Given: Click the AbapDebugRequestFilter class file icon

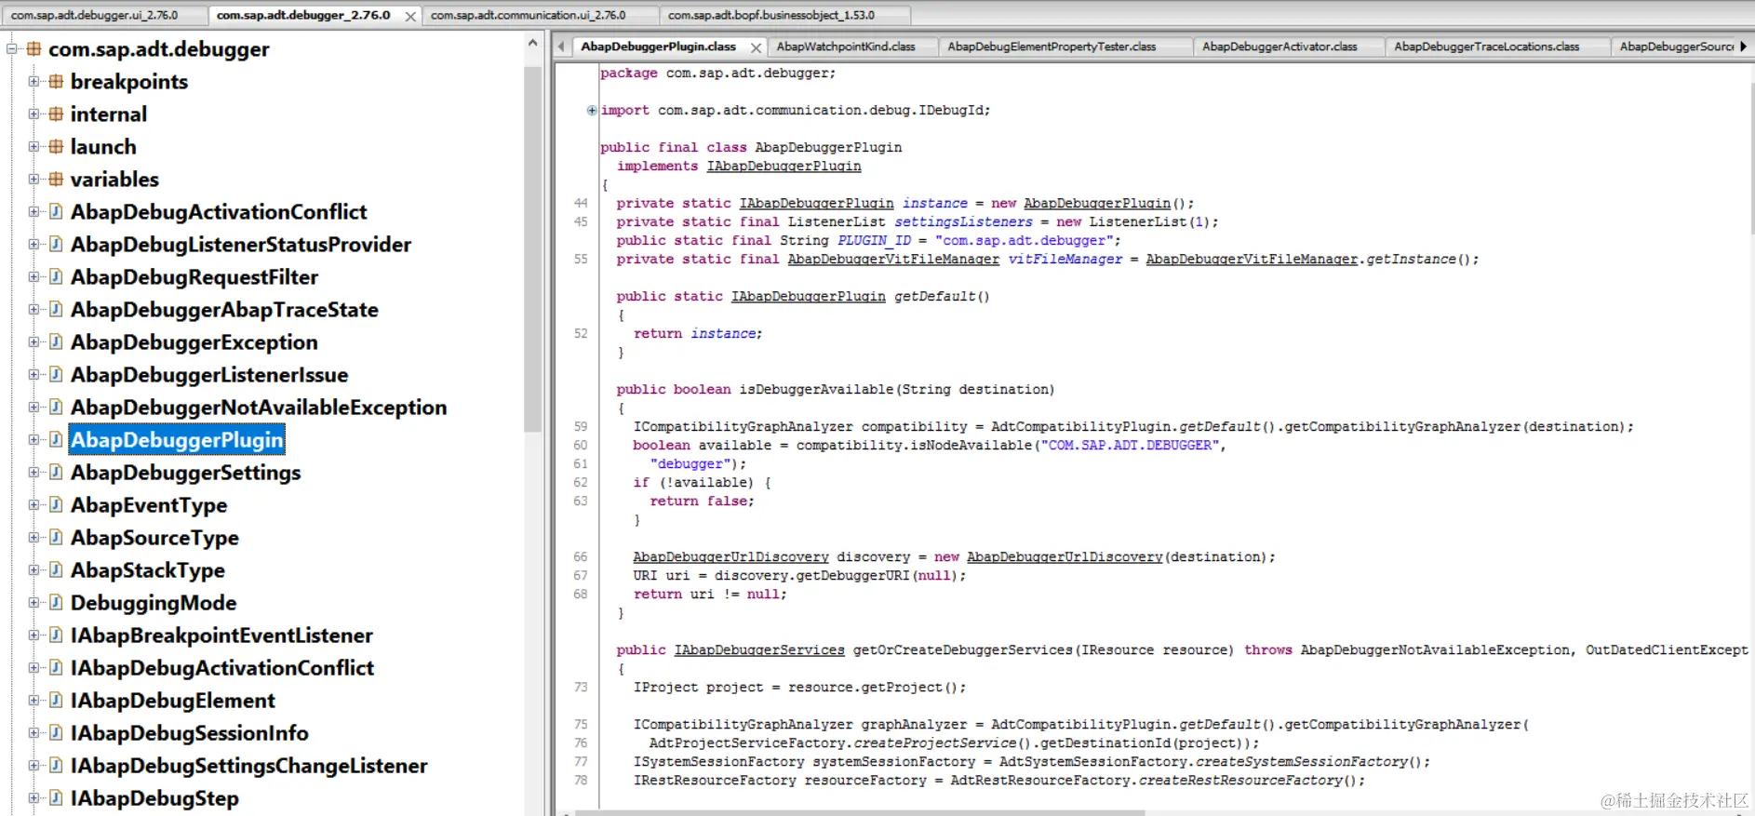Looking at the screenshot, I should [x=56, y=277].
